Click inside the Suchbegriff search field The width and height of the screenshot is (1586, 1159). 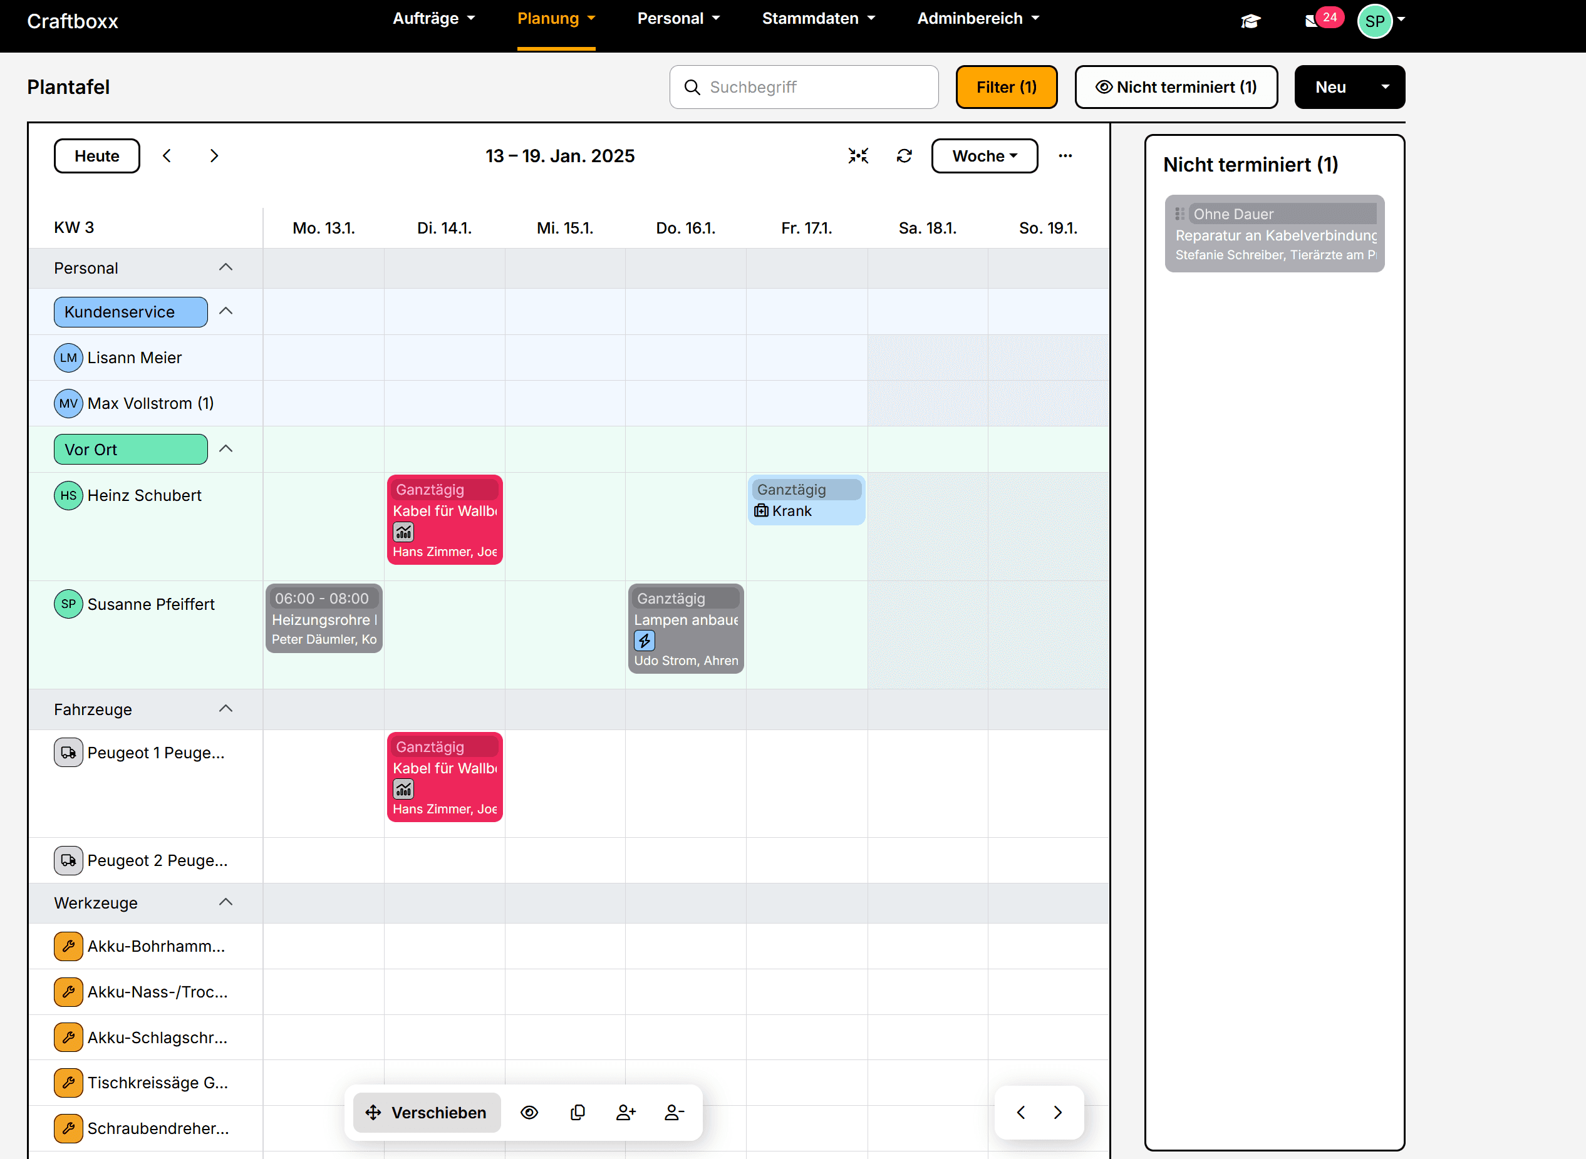tap(804, 86)
